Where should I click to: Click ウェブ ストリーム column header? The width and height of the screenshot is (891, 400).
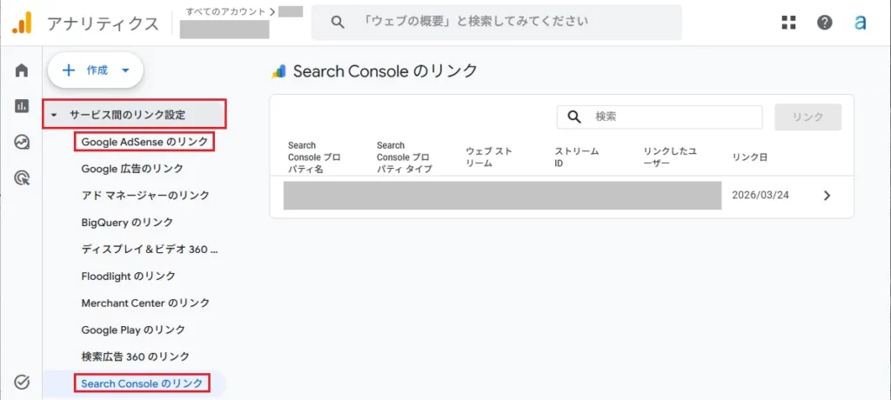489,157
